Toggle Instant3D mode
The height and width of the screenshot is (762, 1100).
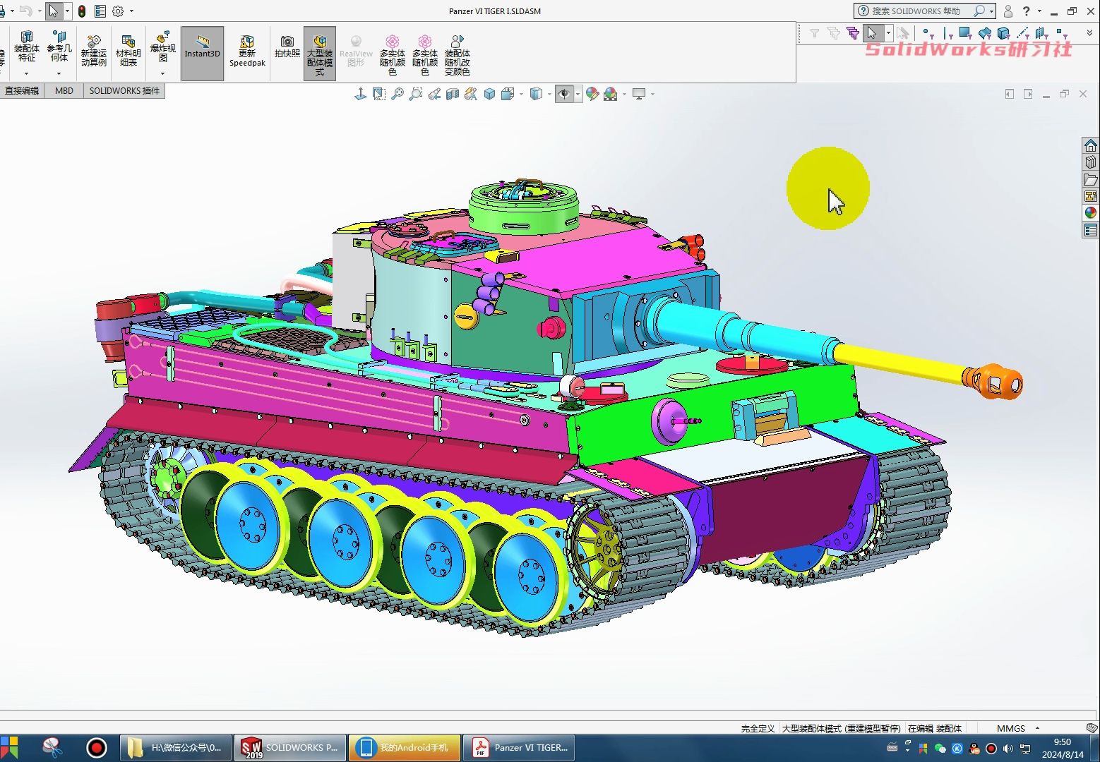(203, 54)
